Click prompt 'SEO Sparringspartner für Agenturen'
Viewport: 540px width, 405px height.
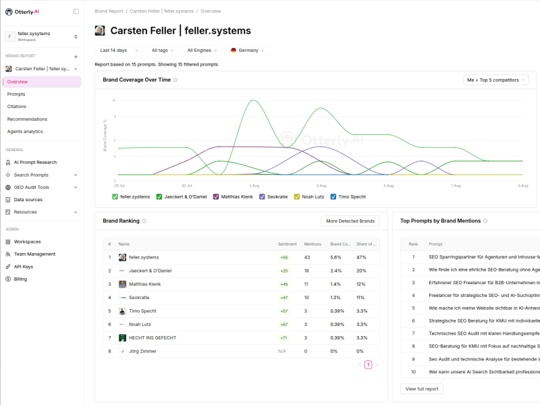[484, 257]
